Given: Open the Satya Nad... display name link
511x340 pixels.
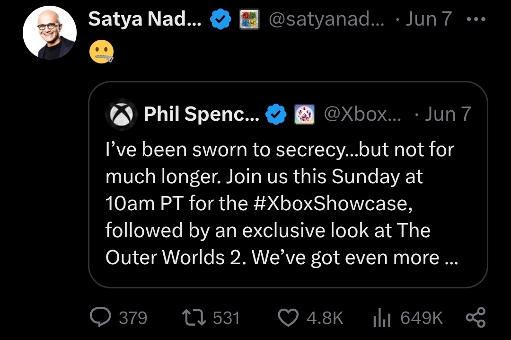Looking at the screenshot, I should tap(145, 19).
